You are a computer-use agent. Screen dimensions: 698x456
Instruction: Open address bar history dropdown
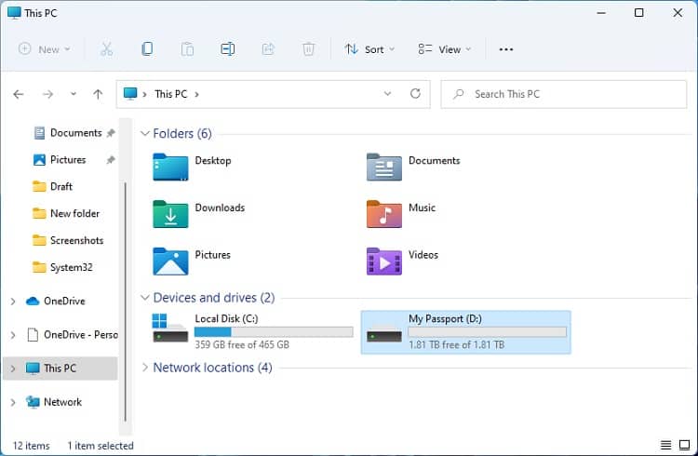[x=387, y=93]
